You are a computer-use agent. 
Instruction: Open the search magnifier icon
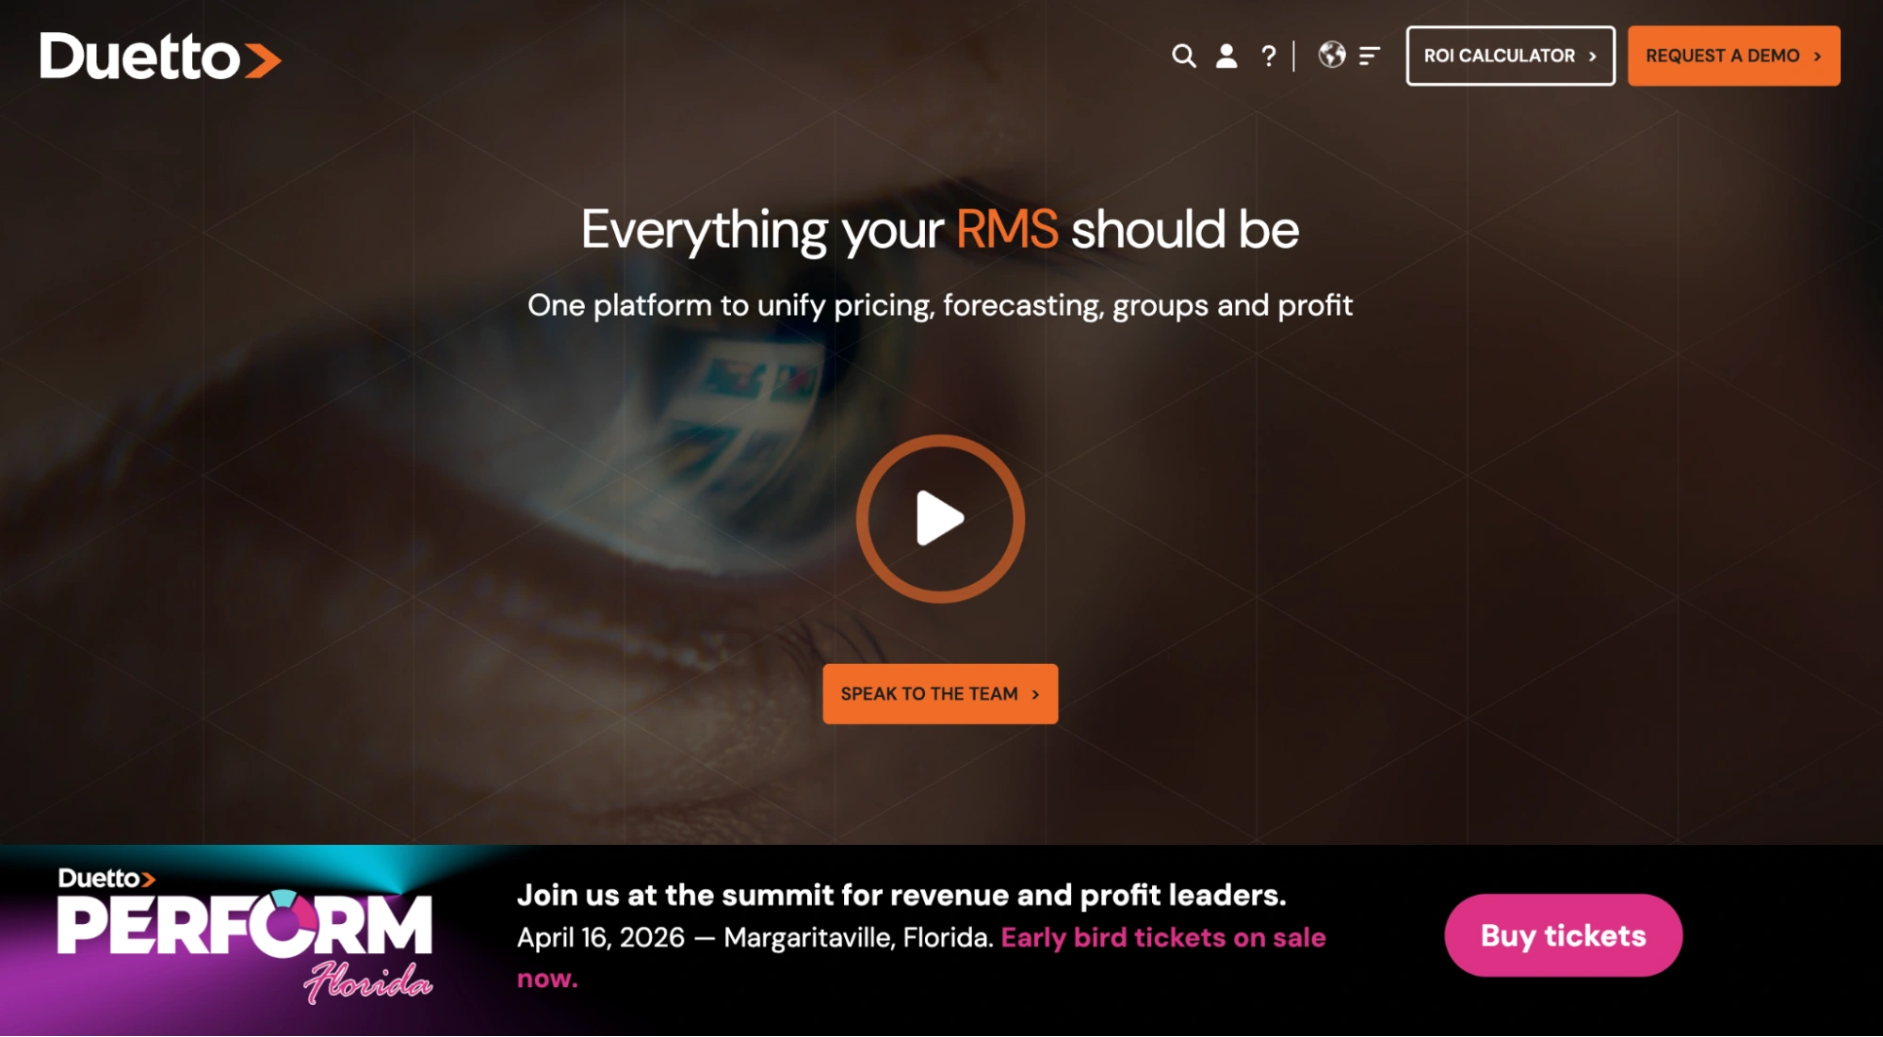coord(1183,57)
